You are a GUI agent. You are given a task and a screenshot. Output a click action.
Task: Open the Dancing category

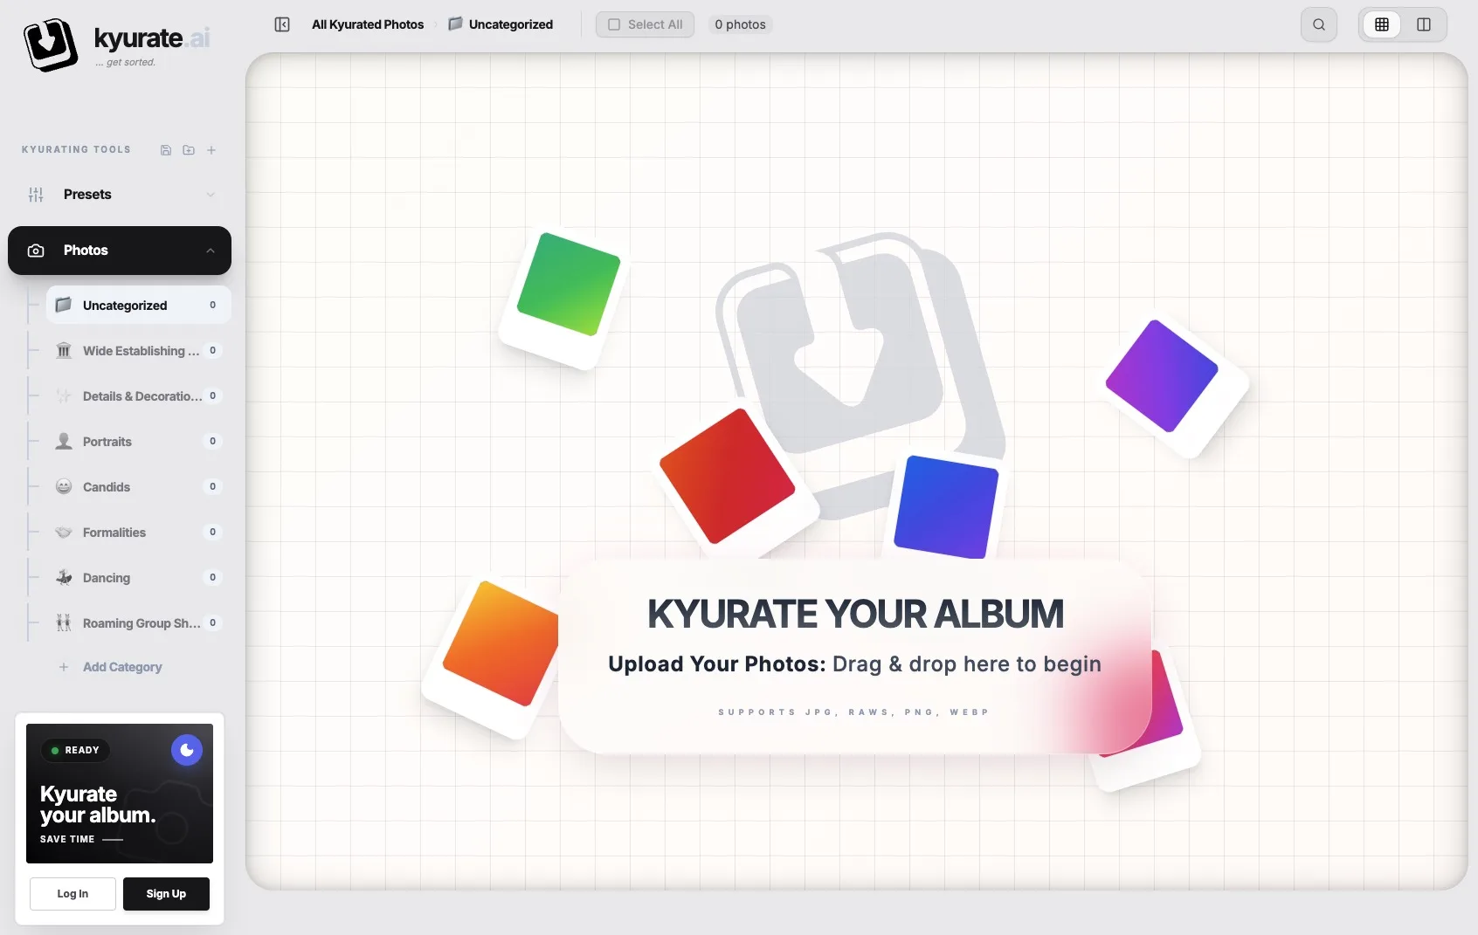[139, 577]
